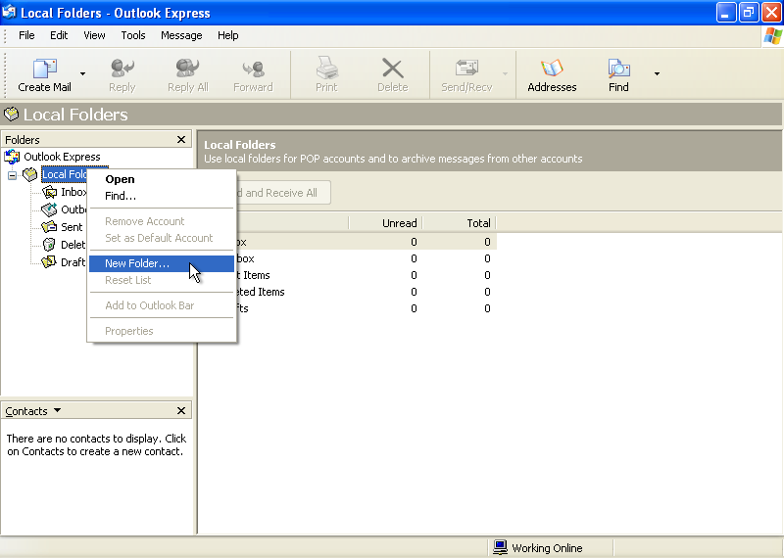Click the Send and Receive All button
The height and width of the screenshot is (558, 784).
pos(281,193)
